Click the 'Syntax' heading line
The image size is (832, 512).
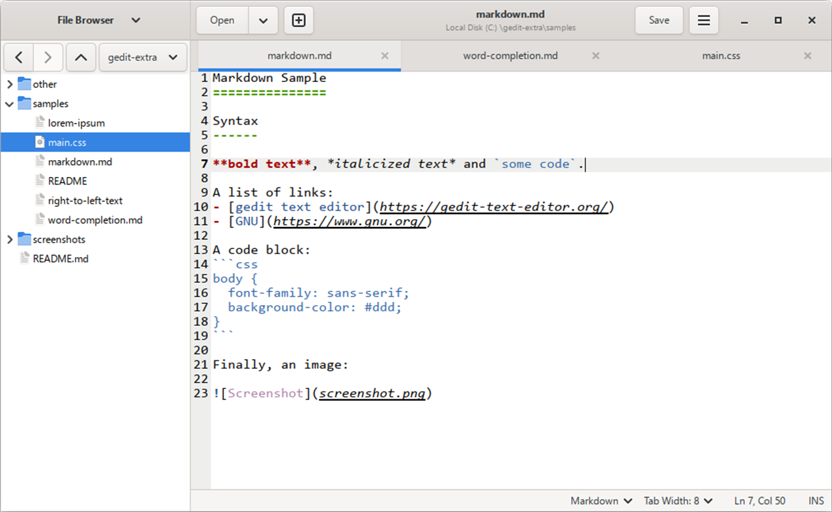[236, 121]
